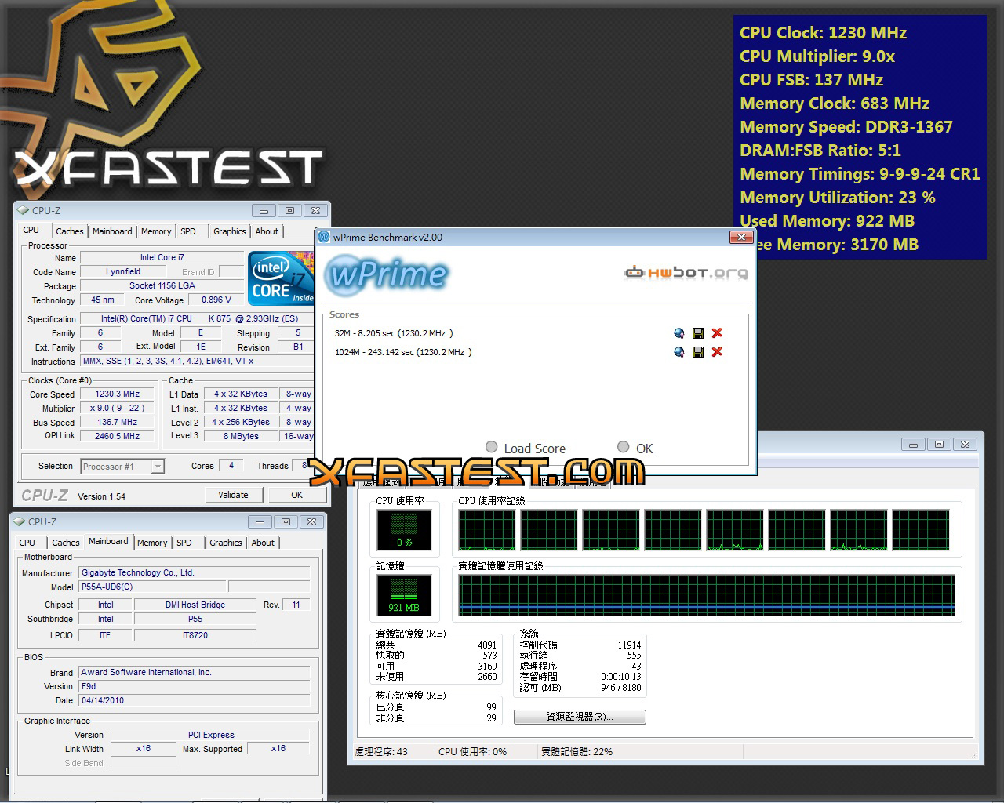
Task: Click OK at the bottom of CPU-Z
Action: pos(297,495)
